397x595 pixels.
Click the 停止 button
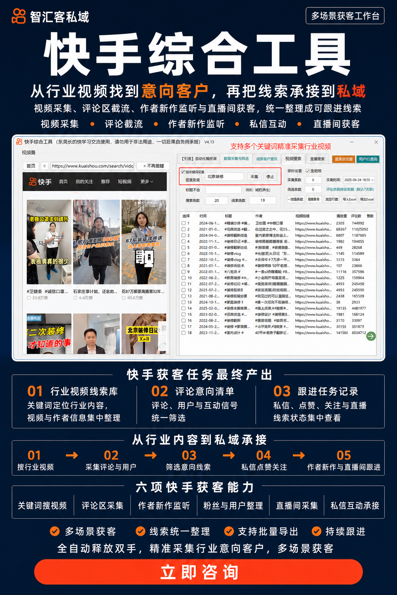[270, 177]
